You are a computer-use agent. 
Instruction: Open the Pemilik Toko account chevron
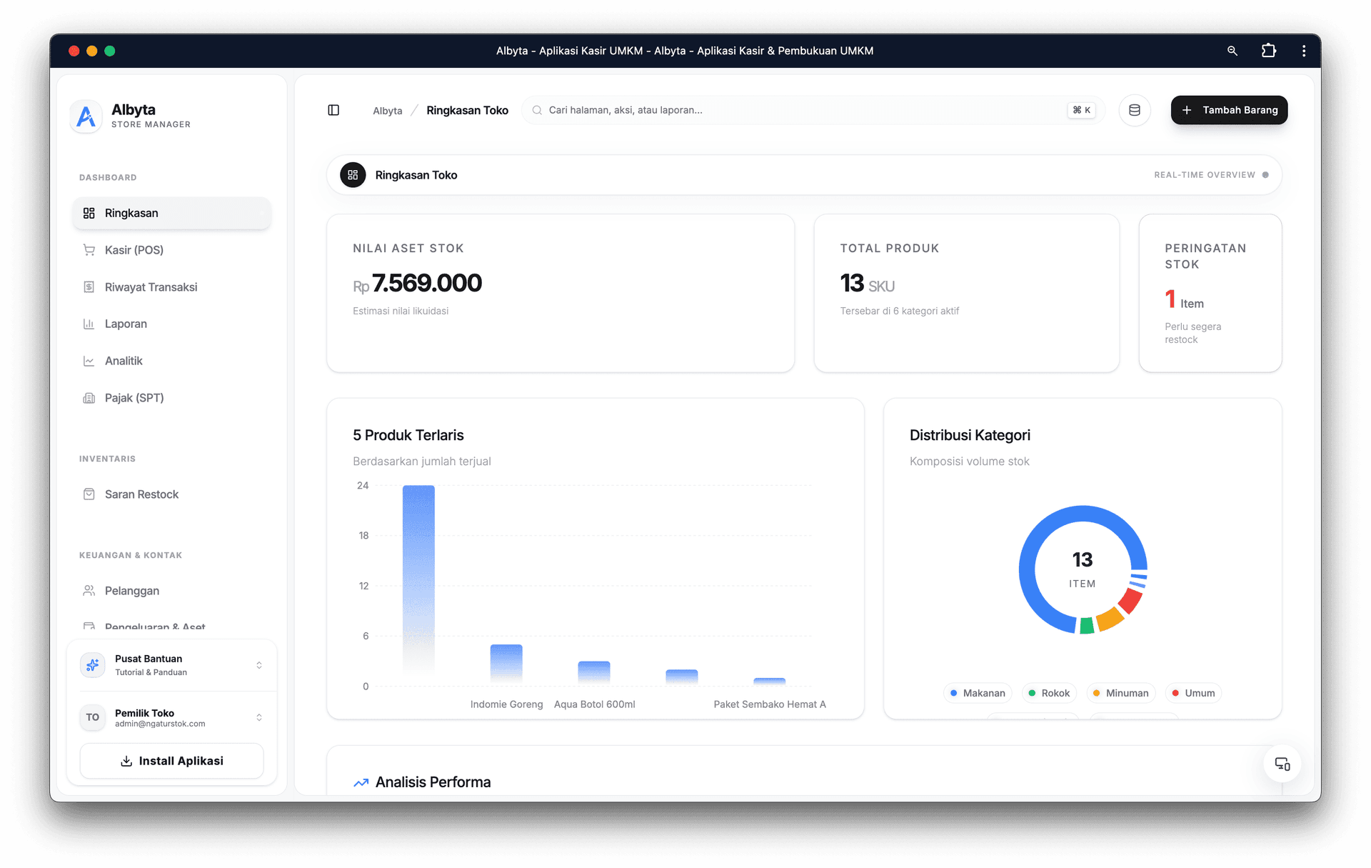coord(259,717)
